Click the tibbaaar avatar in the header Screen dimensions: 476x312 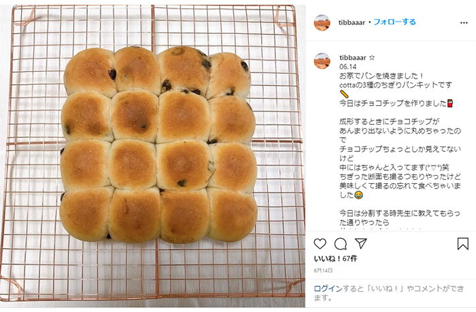tap(322, 22)
